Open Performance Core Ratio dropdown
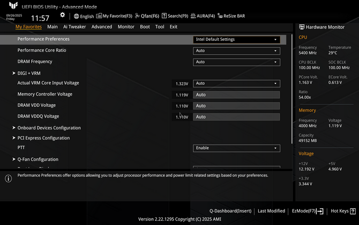 coord(236,50)
